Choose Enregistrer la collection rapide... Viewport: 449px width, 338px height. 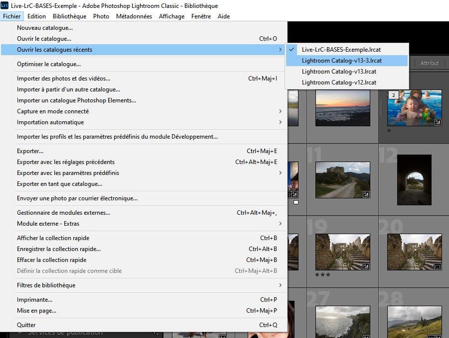144,249
